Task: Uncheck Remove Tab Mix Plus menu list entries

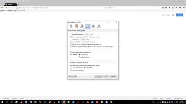Action: (71, 44)
